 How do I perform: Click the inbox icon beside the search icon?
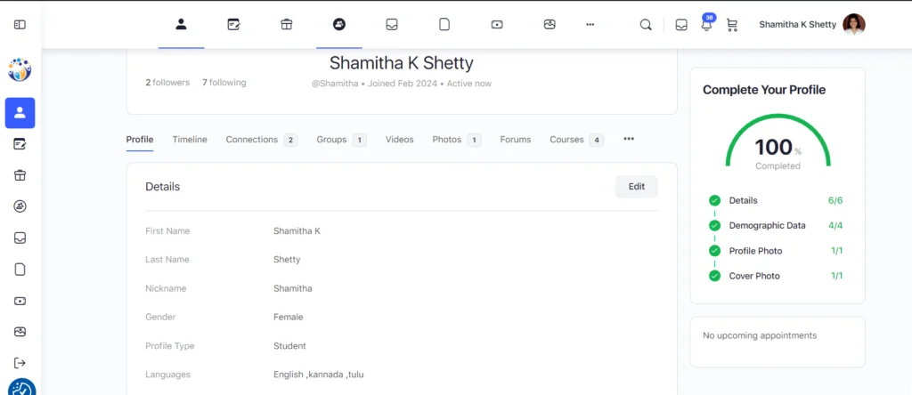click(681, 25)
